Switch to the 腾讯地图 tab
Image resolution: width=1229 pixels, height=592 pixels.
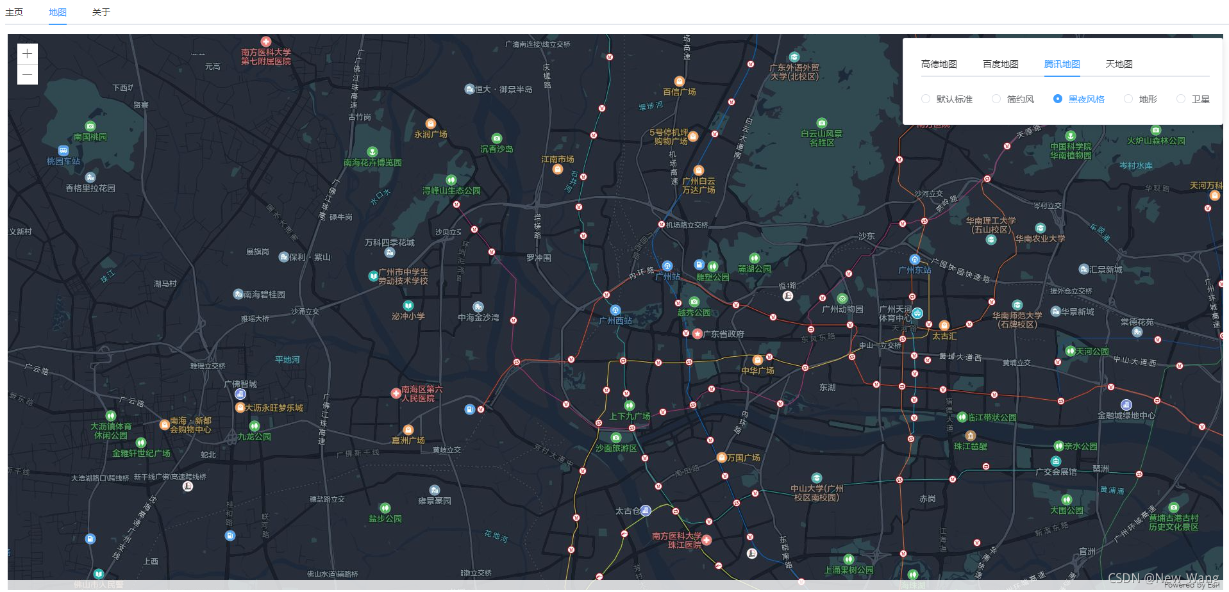pyautogui.click(x=1062, y=64)
